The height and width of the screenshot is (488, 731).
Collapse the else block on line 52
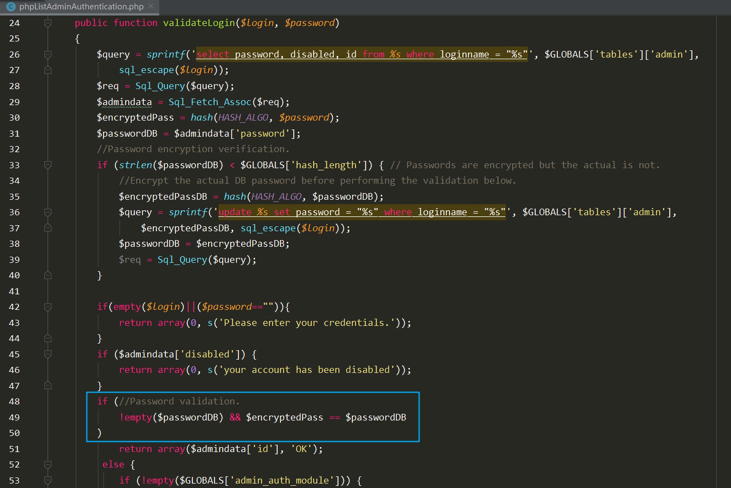(x=48, y=465)
